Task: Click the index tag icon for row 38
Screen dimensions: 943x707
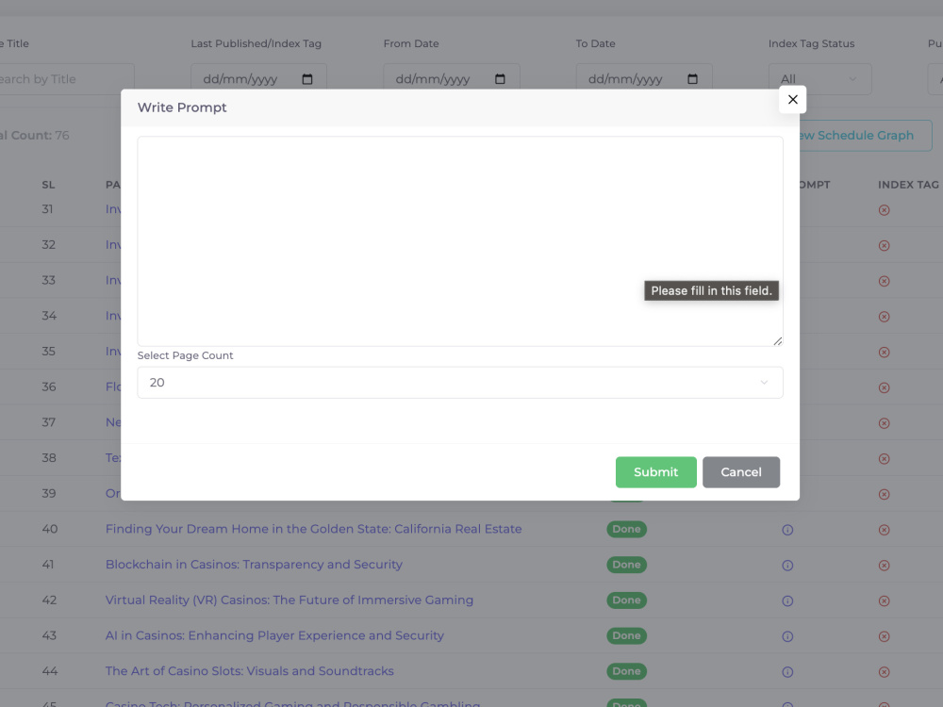Action: (885, 459)
